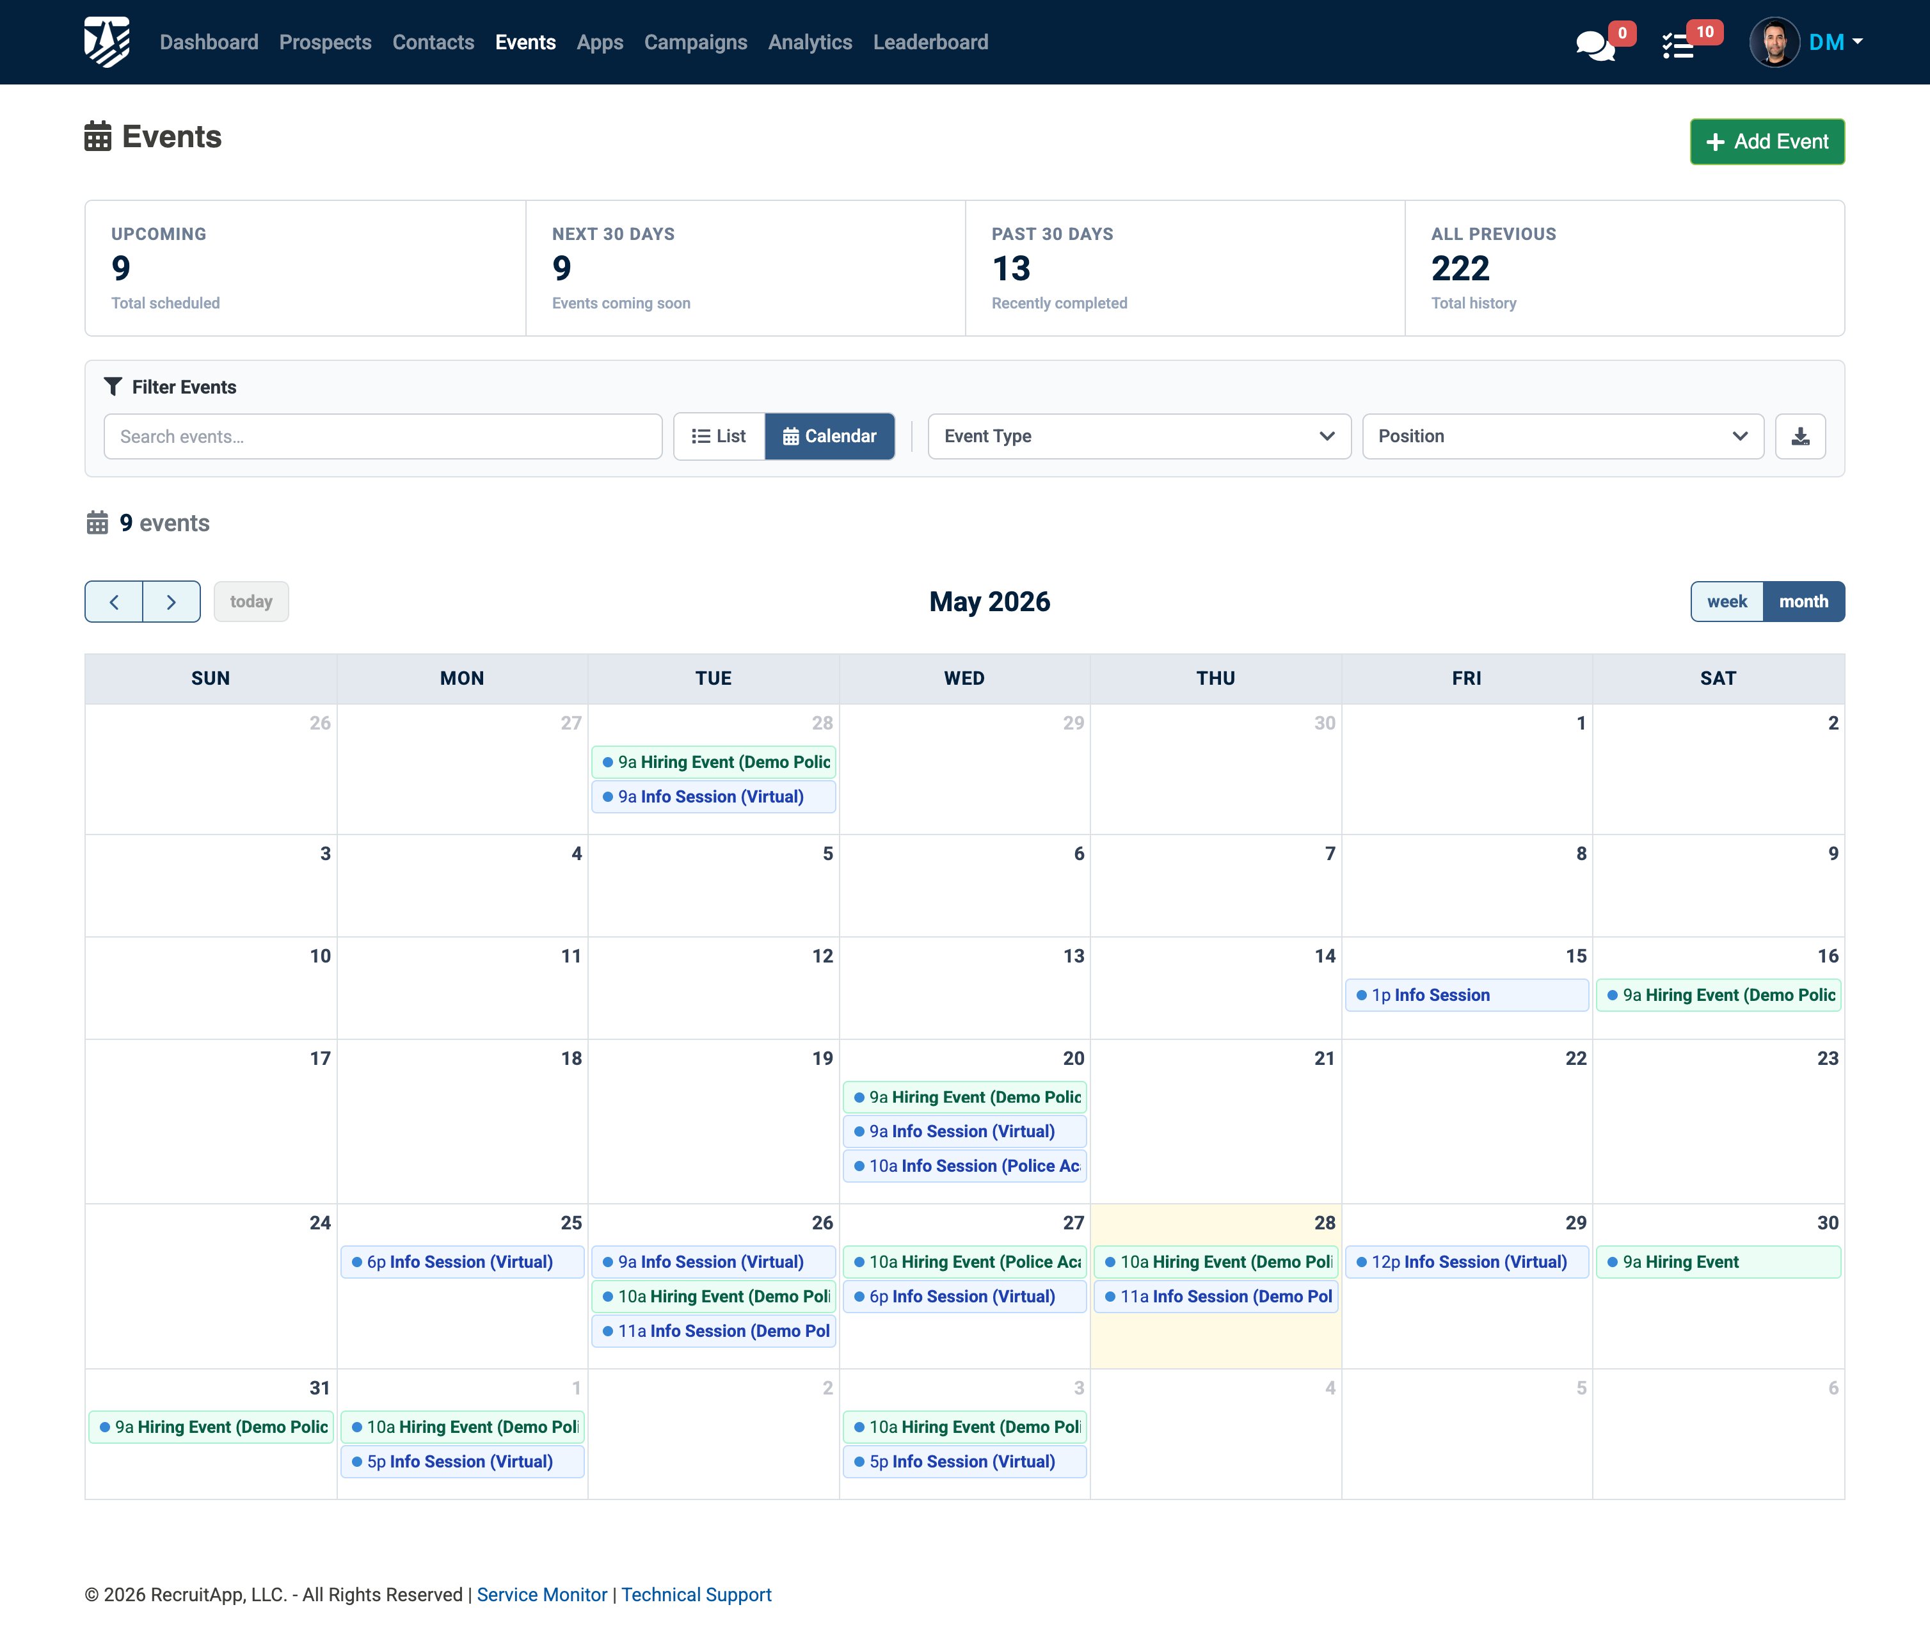Open April 28 9a Info Session (Virtual)
The width and height of the screenshot is (1930, 1630).
click(714, 797)
